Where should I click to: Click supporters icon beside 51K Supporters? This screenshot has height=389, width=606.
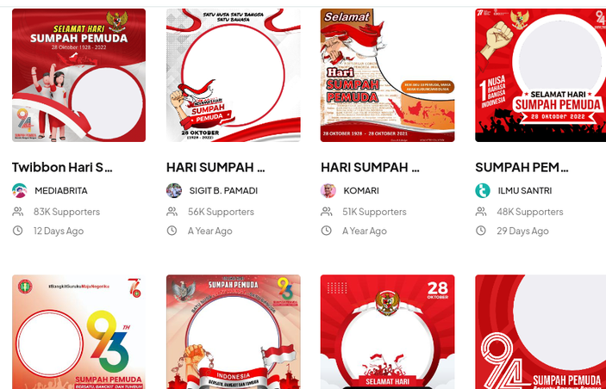pyautogui.click(x=327, y=212)
